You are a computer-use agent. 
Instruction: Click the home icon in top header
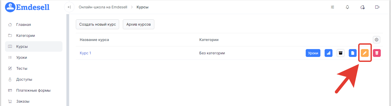click(x=362, y=7)
